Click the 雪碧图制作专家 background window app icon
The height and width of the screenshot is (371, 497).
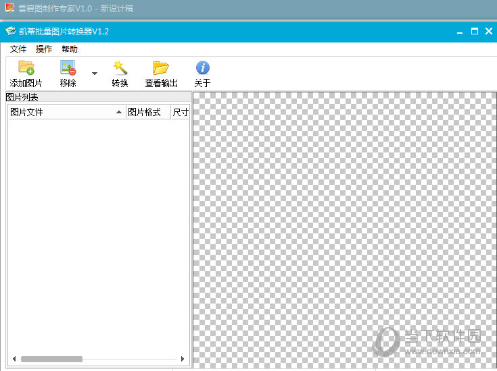pos(10,7)
